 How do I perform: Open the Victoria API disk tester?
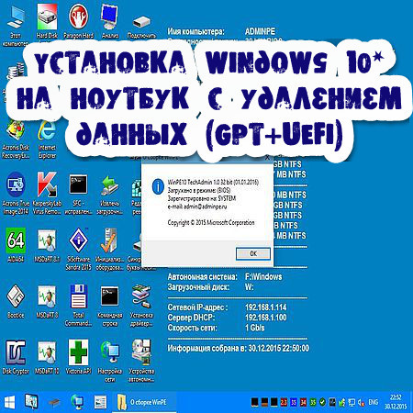point(78,357)
